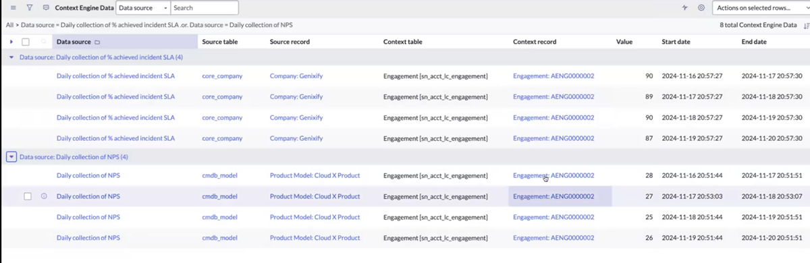Click the Context Engine Data list title
The height and width of the screenshot is (263, 810).
pyautogui.click(x=84, y=8)
